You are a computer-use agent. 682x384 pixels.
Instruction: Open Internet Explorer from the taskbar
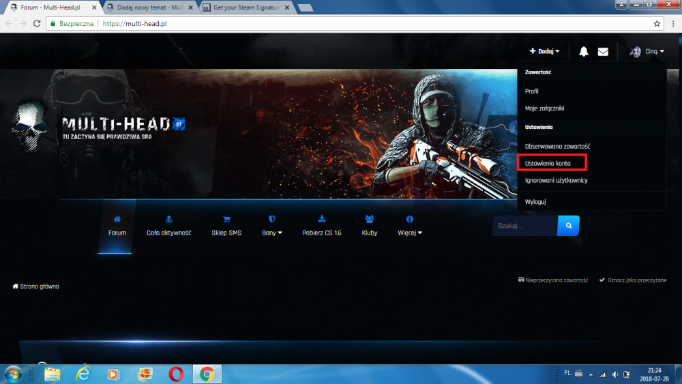(83, 374)
